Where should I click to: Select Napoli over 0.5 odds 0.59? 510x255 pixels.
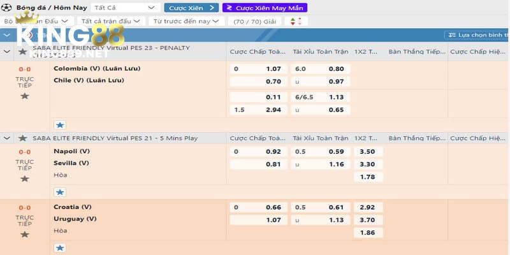pyautogui.click(x=321, y=152)
